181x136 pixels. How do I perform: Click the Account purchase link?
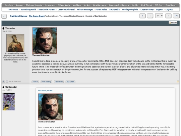pos(19,5)
